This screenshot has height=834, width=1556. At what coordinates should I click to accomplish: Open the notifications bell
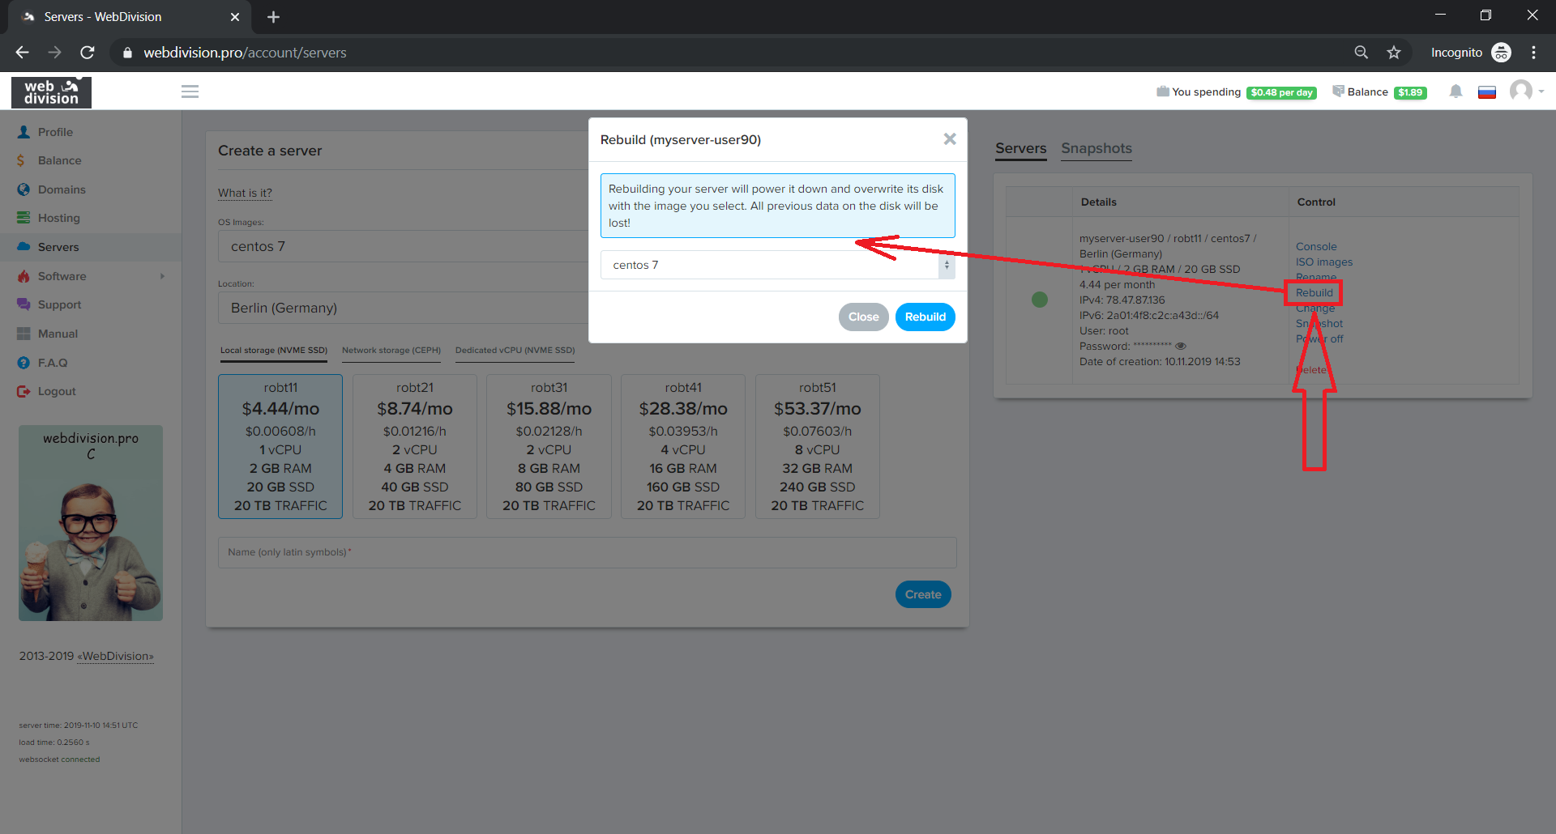click(x=1456, y=91)
